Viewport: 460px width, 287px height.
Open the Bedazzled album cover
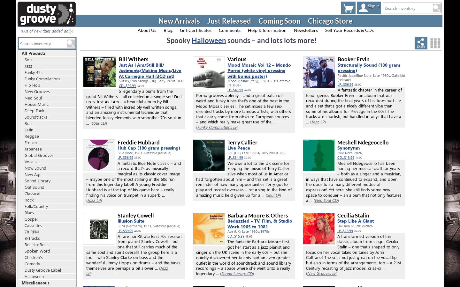(x=209, y=228)
